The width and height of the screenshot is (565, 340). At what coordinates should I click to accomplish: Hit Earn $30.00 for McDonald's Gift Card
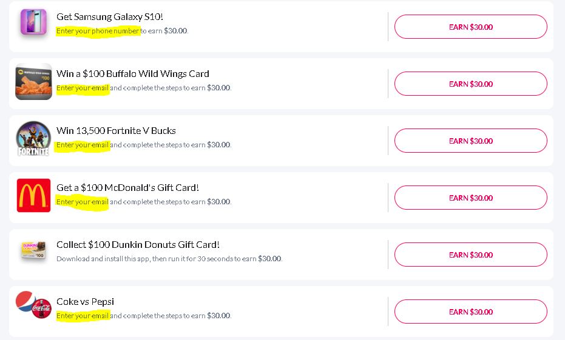[x=470, y=198]
